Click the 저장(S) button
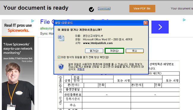The image size is (193, 110). pyautogui.click(x=114, y=51)
